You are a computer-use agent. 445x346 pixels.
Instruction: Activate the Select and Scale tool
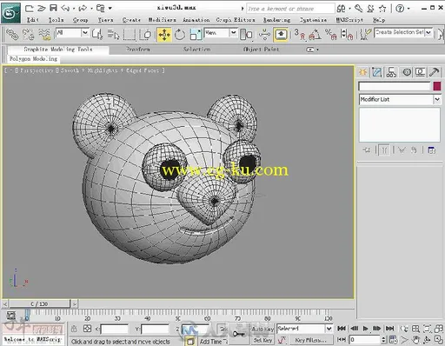tap(196, 34)
